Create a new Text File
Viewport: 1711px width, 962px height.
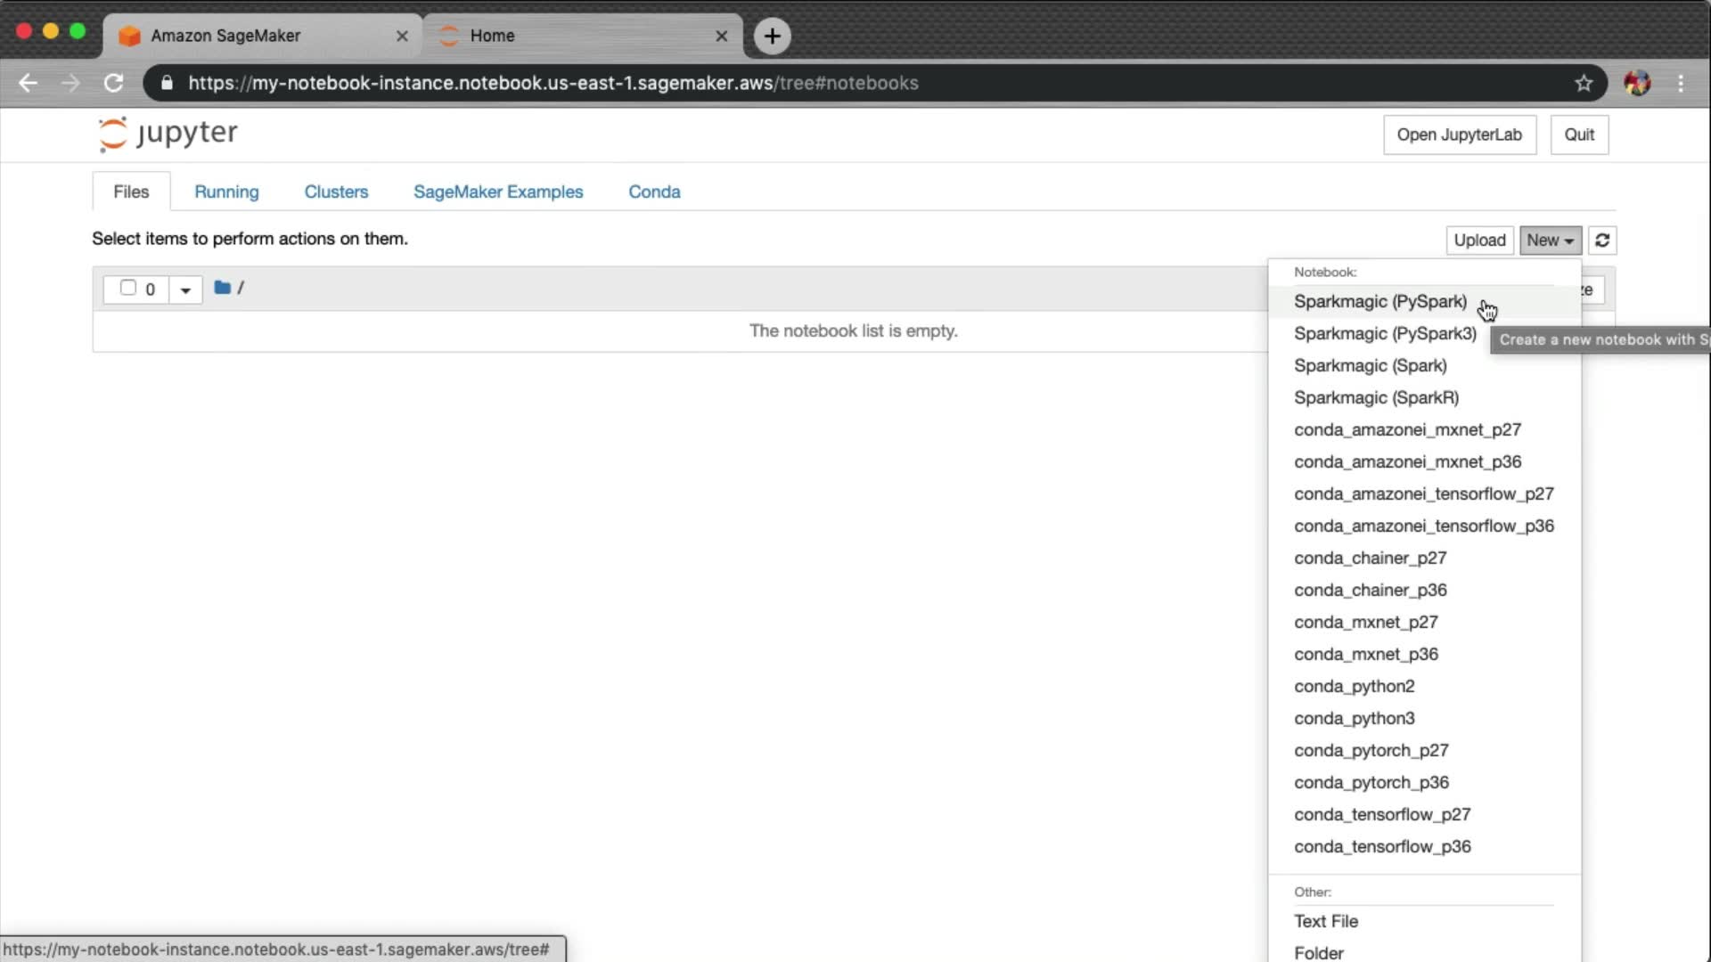coord(1325,921)
